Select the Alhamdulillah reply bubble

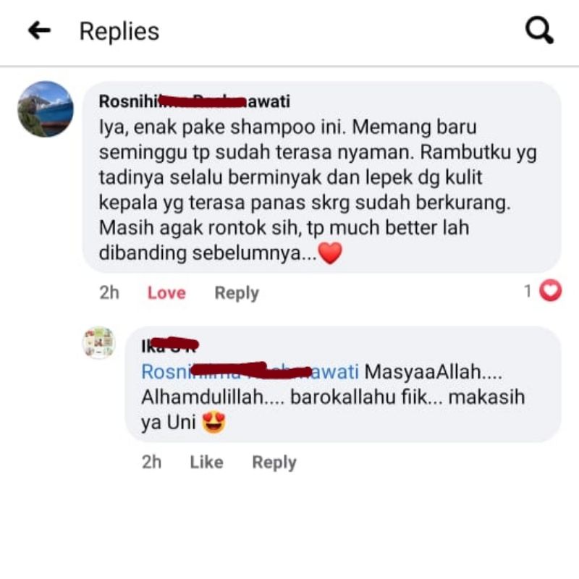click(x=343, y=384)
